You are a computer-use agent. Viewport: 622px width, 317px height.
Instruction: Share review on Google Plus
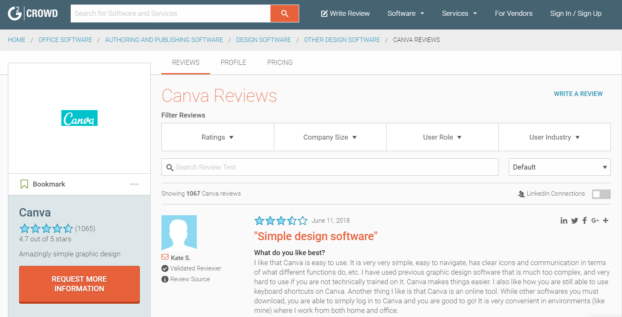[595, 221]
